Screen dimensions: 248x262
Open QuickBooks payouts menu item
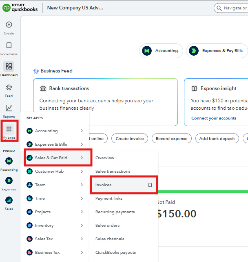[x=124, y=252]
